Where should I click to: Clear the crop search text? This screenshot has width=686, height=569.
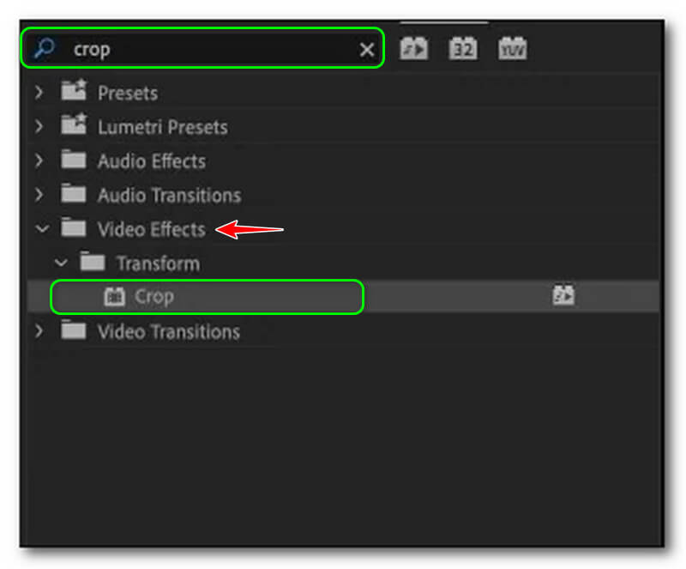(367, 50)
